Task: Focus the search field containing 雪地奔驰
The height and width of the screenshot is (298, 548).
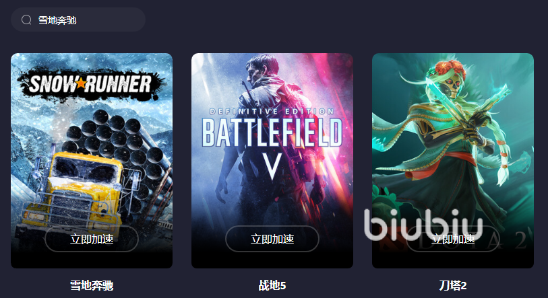Action: pyautogui.click(x=78, y=20)
